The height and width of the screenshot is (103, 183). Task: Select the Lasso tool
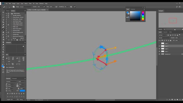click(x=3, y=17)
